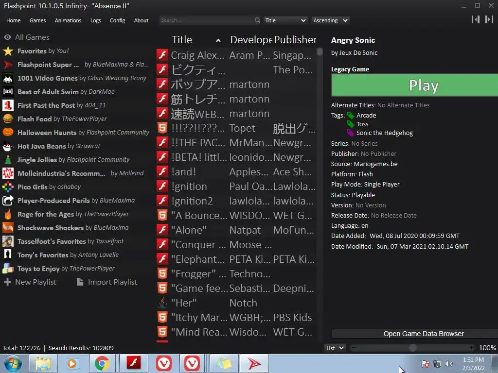Select the "!and!" game row

click(236, 171)
